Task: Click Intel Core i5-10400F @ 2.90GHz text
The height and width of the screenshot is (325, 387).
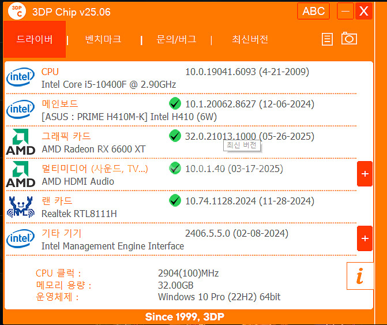Action: click(108, 84)
